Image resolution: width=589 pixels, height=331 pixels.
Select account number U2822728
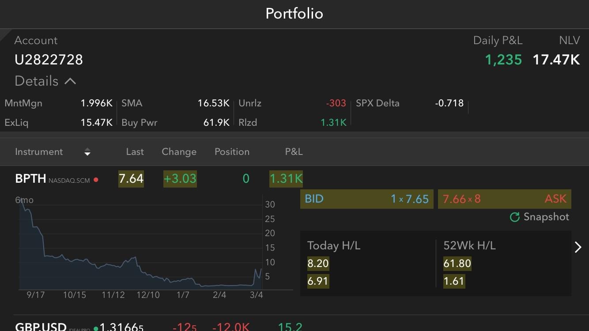[x=49, y=60]
